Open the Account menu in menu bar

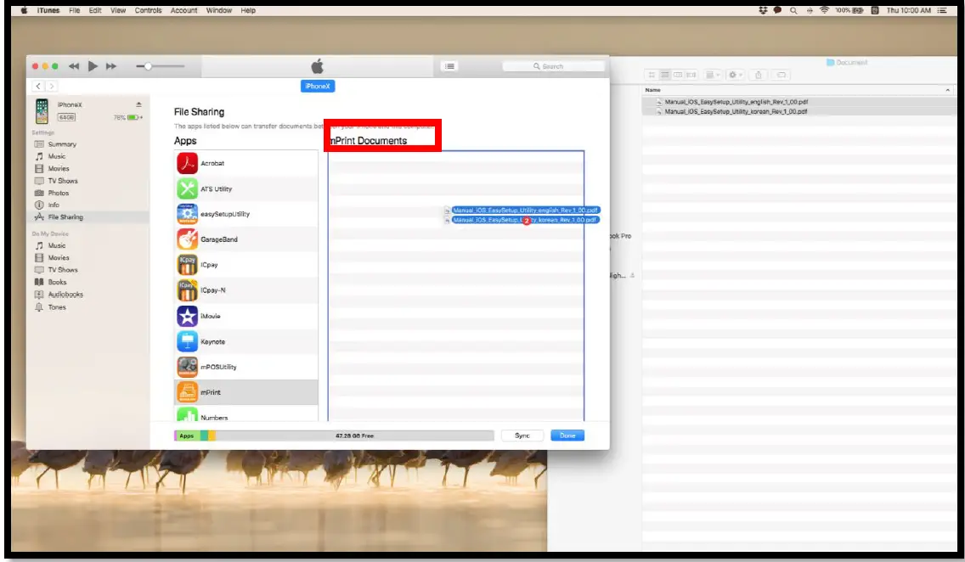click(x=183, y=10)
